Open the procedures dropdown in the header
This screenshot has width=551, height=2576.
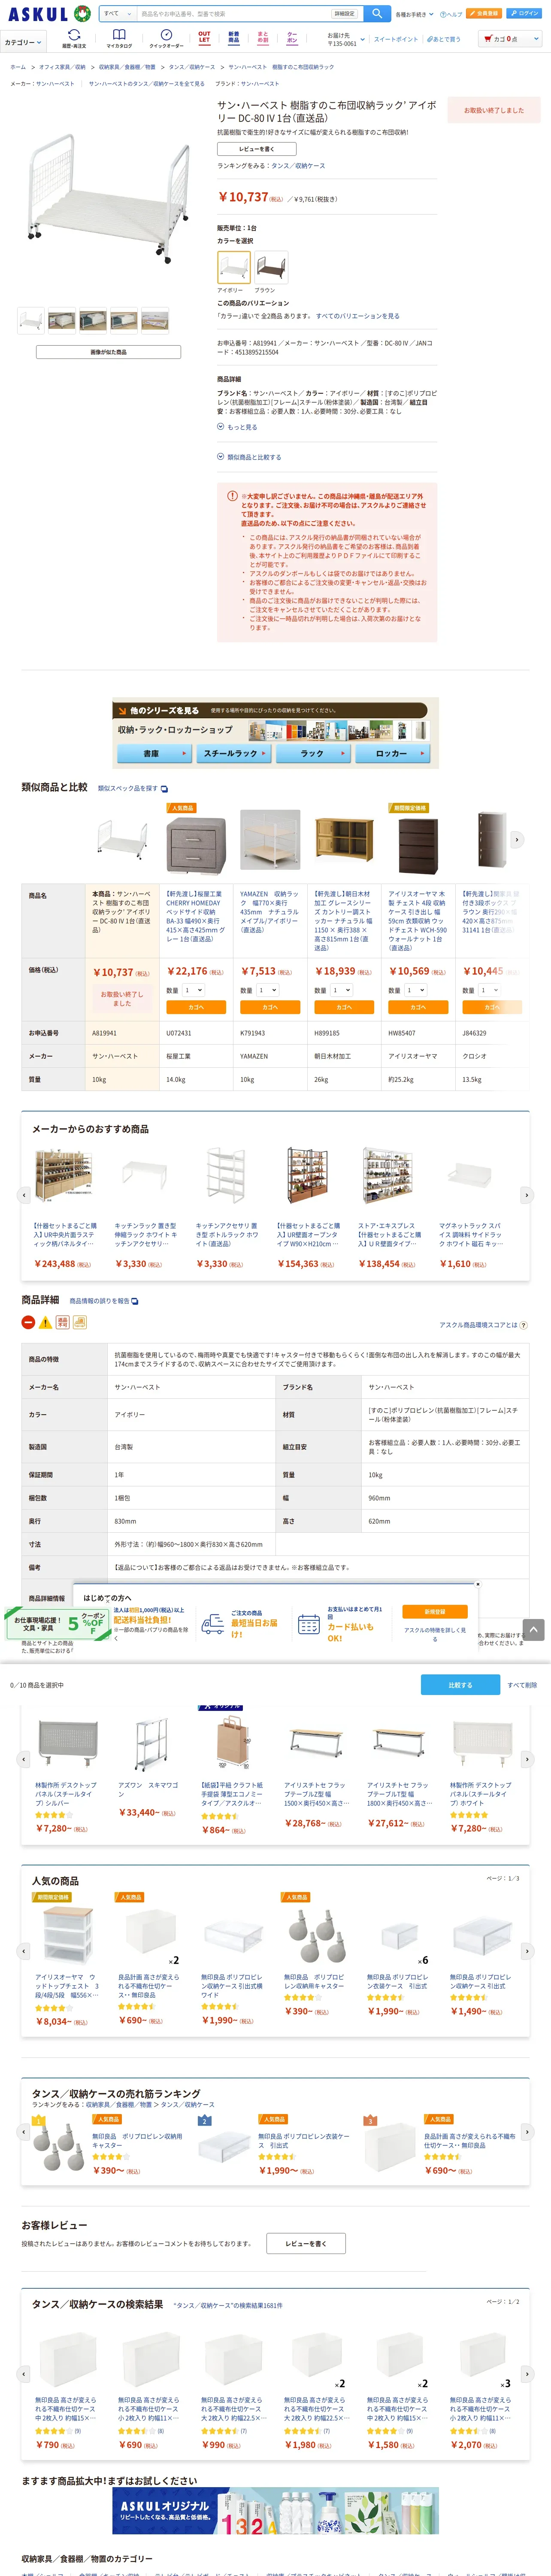[414, 14]
